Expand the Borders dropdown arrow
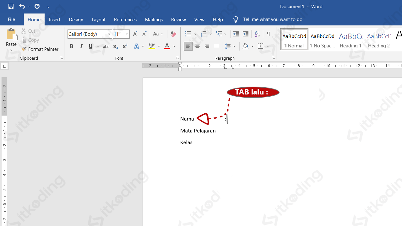The image size is (402, 226). (x=268, y=46)
